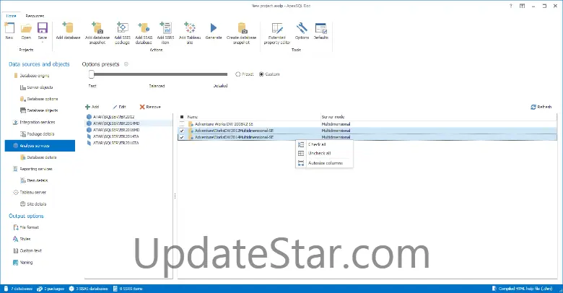Image resolution: width=563 pixels, height=293 pixels.
Task: Choose Autosize columns from context menu
Action: pos(326,163)
